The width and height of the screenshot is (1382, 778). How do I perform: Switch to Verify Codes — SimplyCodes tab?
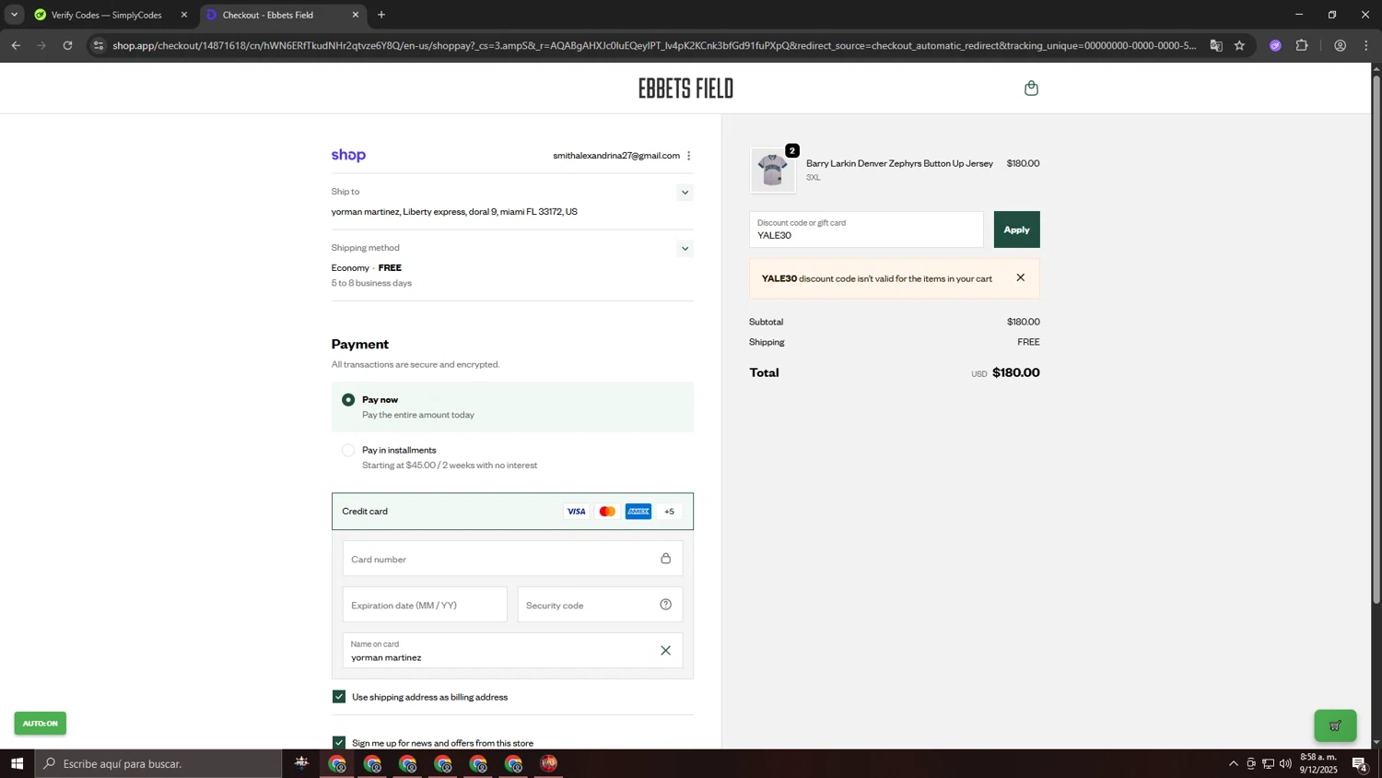(x=106, y=15)
